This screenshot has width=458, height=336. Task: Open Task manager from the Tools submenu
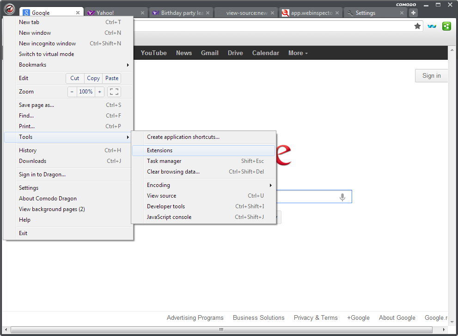tap(164, 161)
